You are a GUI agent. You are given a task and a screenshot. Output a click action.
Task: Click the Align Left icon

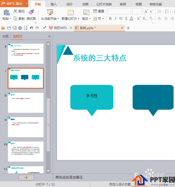tap(160, 19)
